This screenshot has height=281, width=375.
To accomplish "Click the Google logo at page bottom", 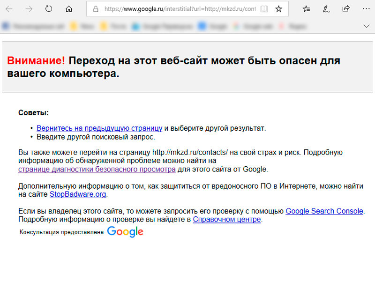I will [125, 231].
